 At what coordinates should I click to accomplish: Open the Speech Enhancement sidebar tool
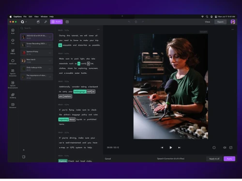pyautogui.click(x=13, y=85)
